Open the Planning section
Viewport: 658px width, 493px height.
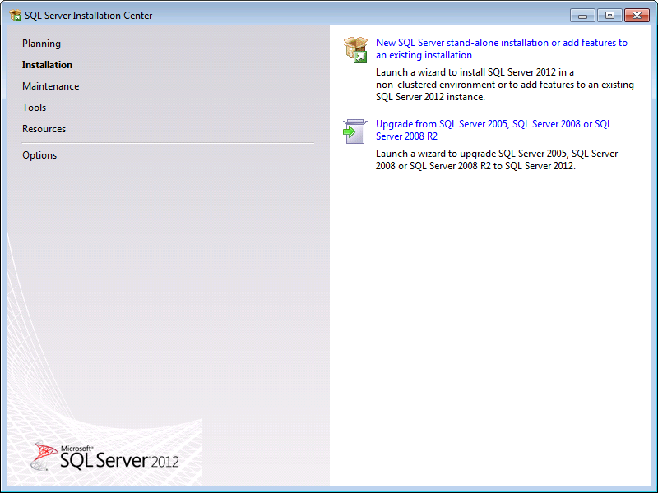42,44
